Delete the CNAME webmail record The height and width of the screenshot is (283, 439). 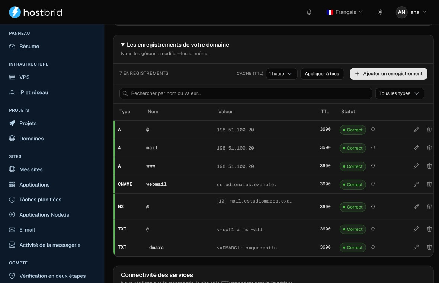[x=429, y=184]
